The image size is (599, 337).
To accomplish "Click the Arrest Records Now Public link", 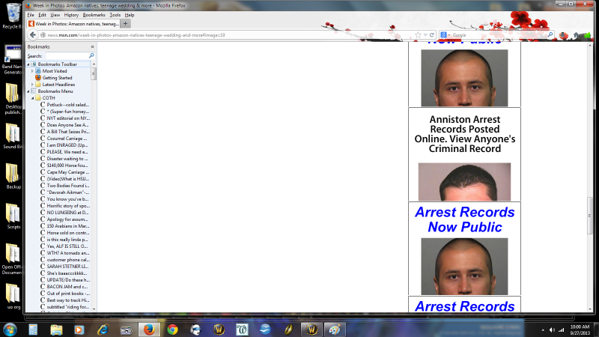I will [x=464, y=219].
